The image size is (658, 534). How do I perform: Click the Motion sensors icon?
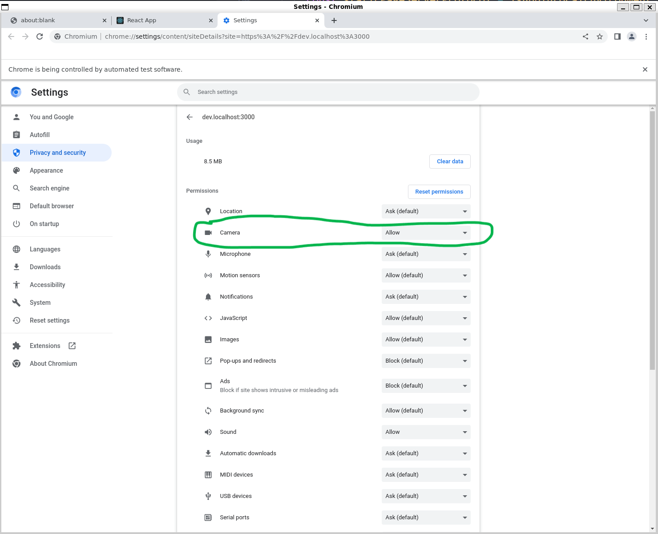pos(208,275)
